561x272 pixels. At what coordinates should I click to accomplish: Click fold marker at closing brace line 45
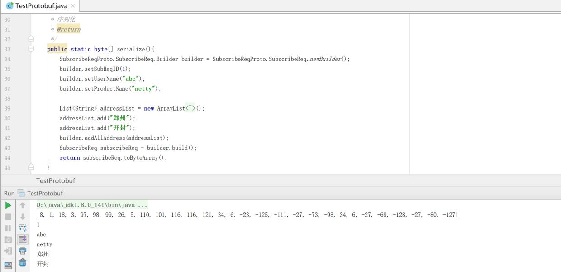click(x=31, y=167)
